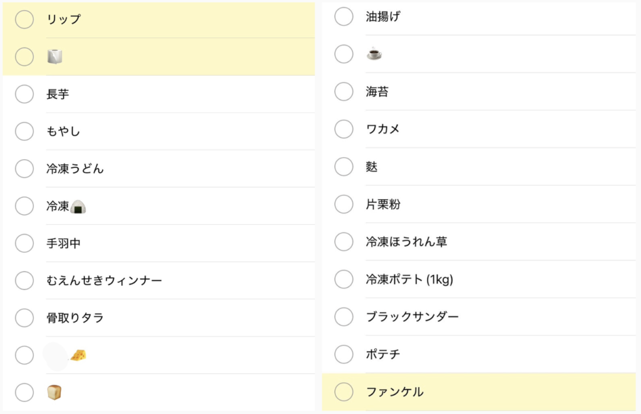
Task: Tick the circle next to 片栗粉
Action: point(344,204)
